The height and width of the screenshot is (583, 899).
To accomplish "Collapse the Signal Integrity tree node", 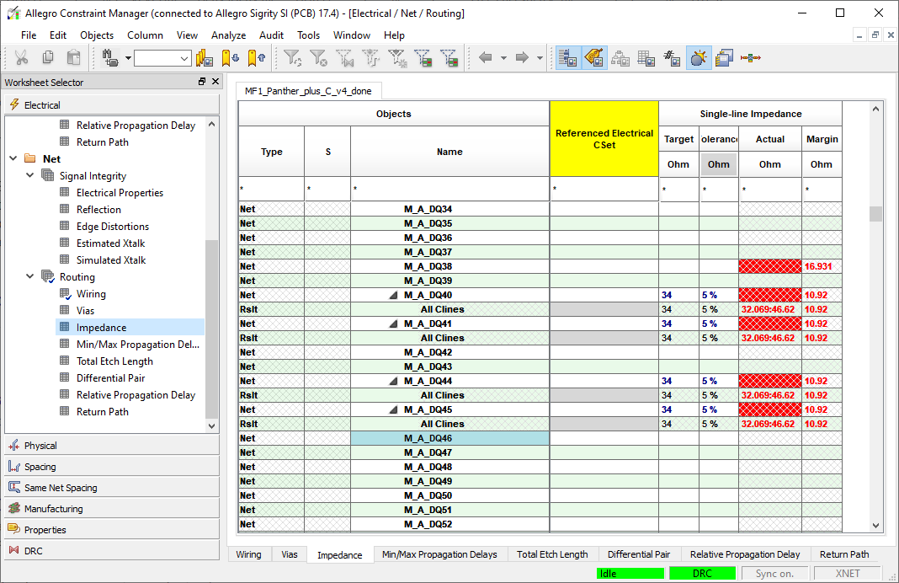I will point(30,176).
